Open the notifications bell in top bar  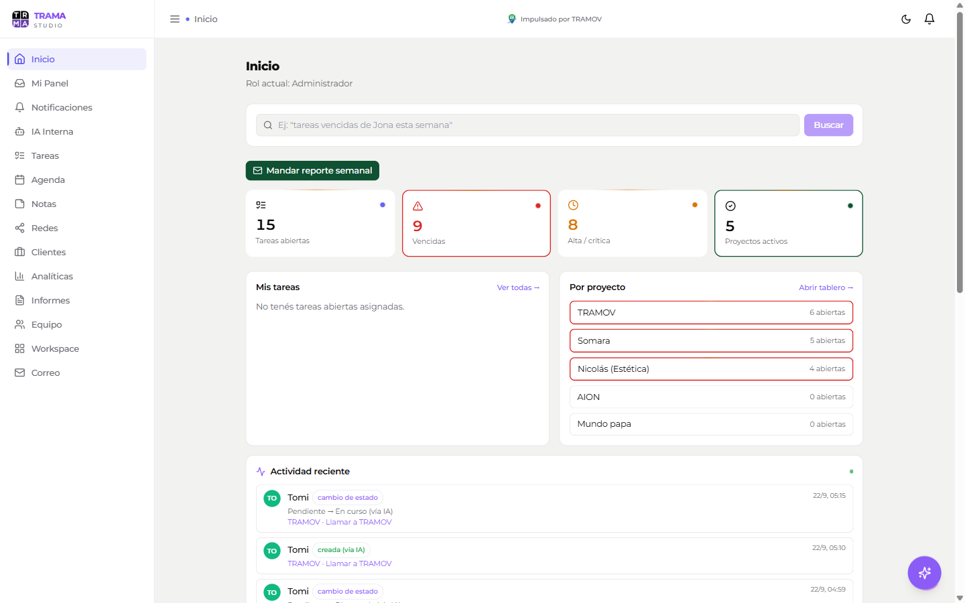929,19
